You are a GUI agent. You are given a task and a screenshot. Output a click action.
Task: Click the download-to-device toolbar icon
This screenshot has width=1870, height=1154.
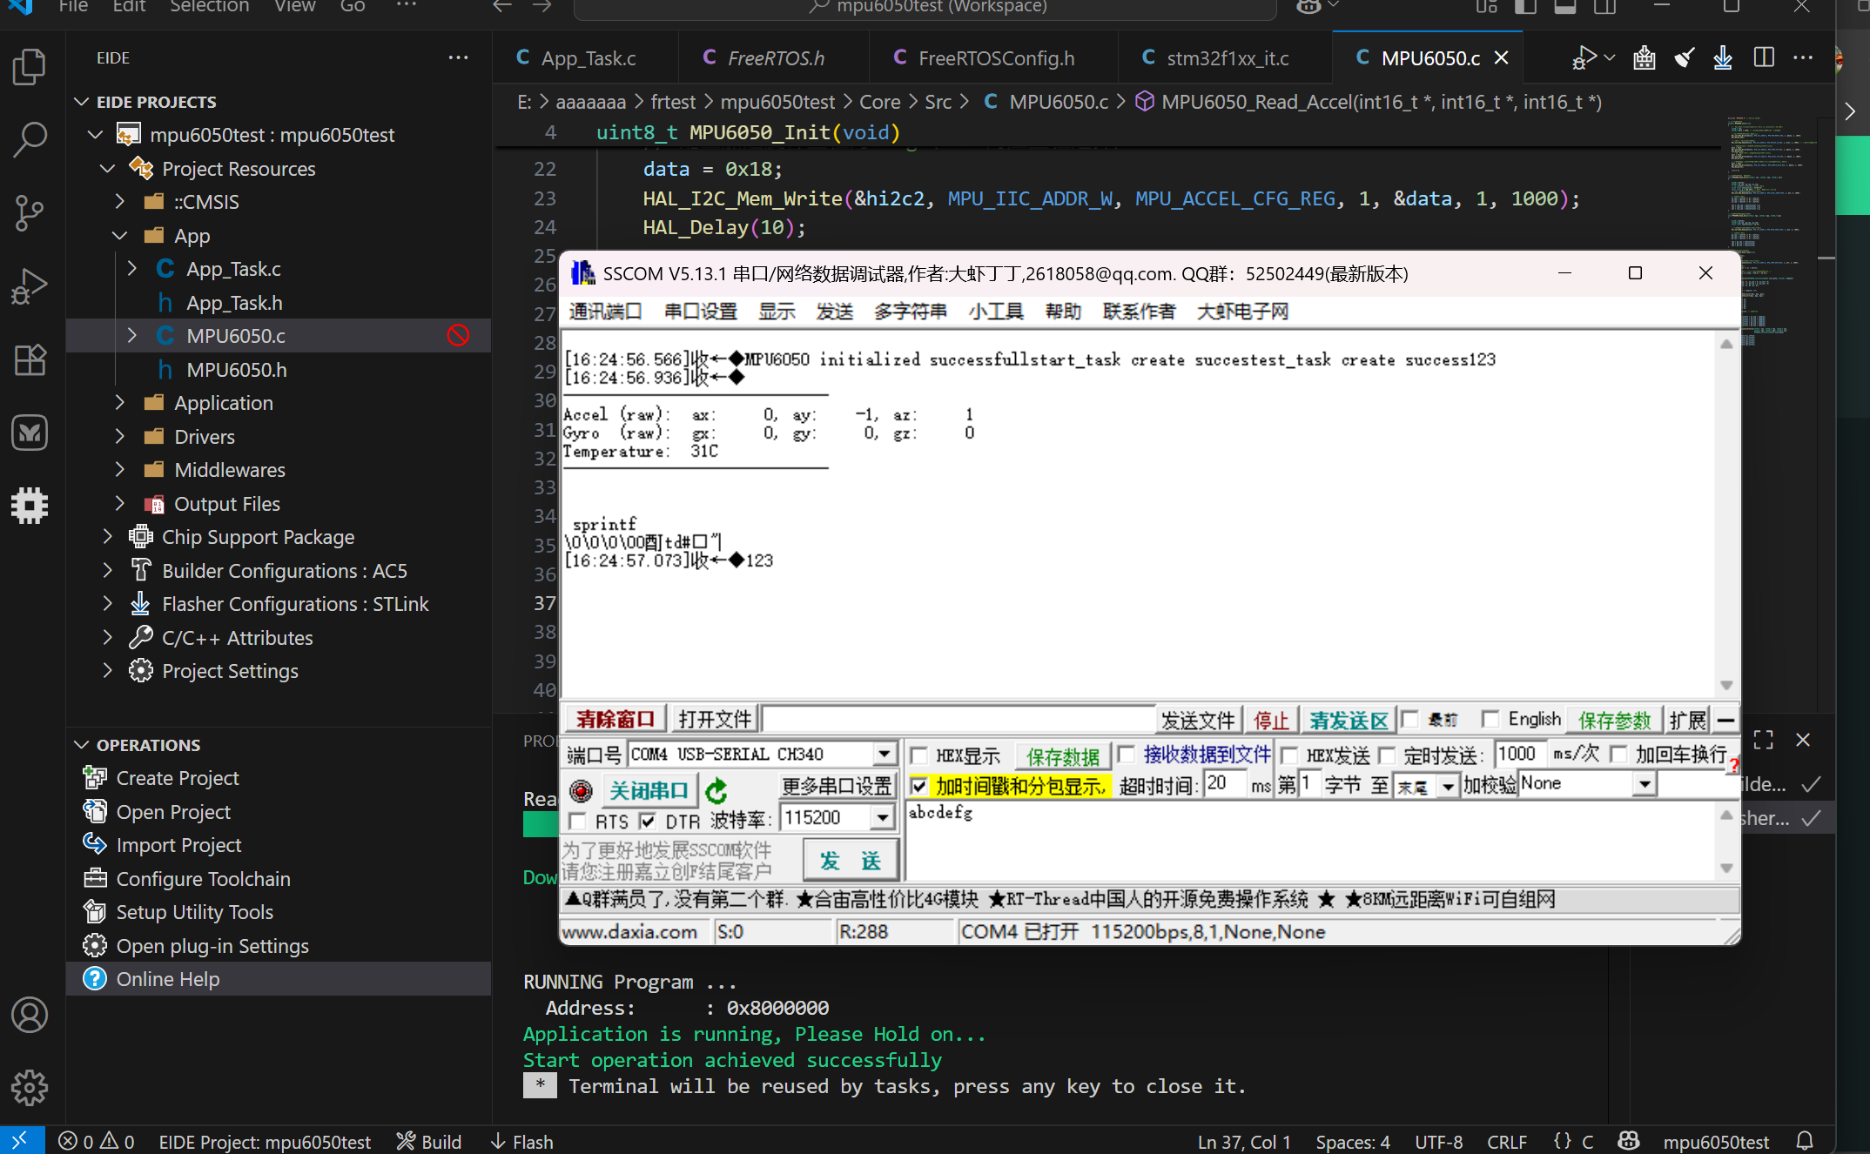(1723, 58)
